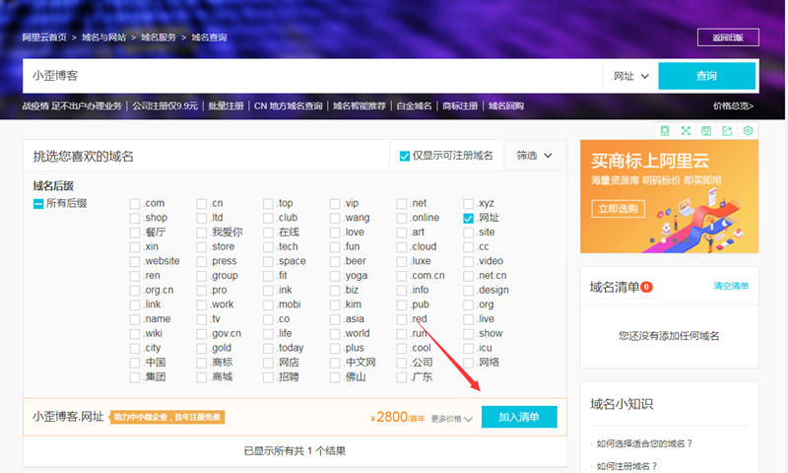
Task: Expand 更多价格 price options
Action: (x=451, y=419)
